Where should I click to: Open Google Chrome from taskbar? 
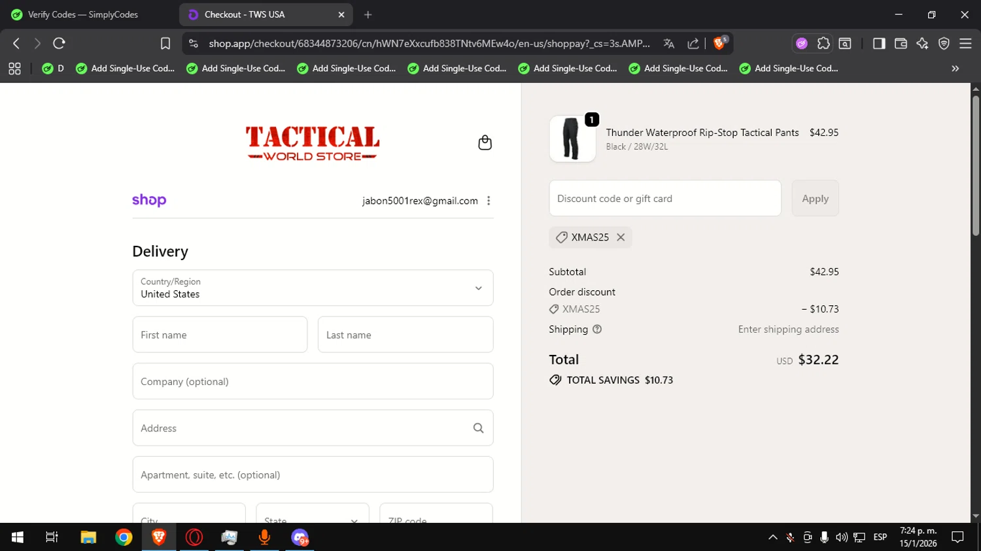(x=124, y=537)
